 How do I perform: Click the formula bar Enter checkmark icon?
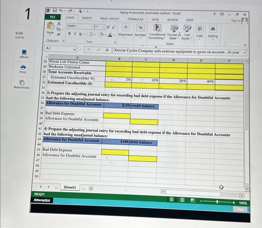pos(98,50)
